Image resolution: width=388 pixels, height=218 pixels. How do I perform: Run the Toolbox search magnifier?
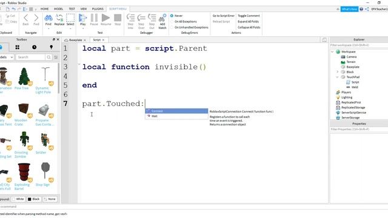[x=48, y=57]
